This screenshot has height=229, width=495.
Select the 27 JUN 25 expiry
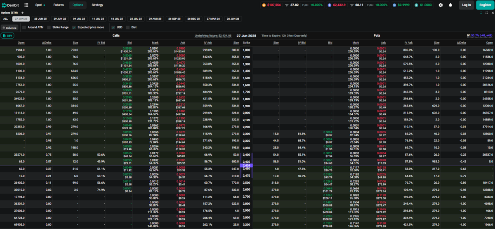21,19
